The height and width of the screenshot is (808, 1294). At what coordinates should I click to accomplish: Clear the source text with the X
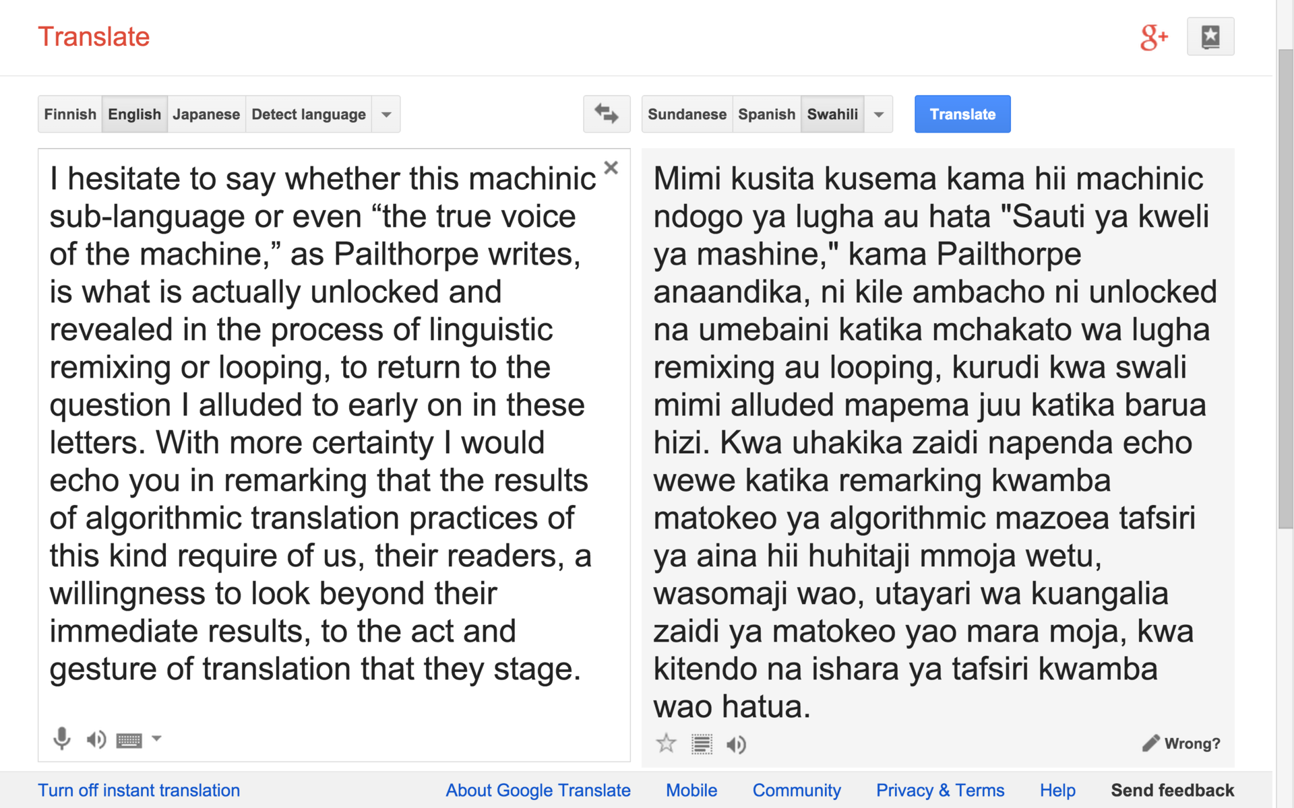coord(611,168)
